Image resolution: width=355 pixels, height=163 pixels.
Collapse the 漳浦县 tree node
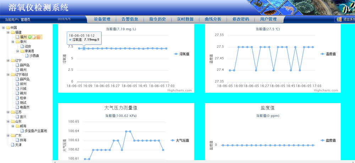[x=17, y=51]
